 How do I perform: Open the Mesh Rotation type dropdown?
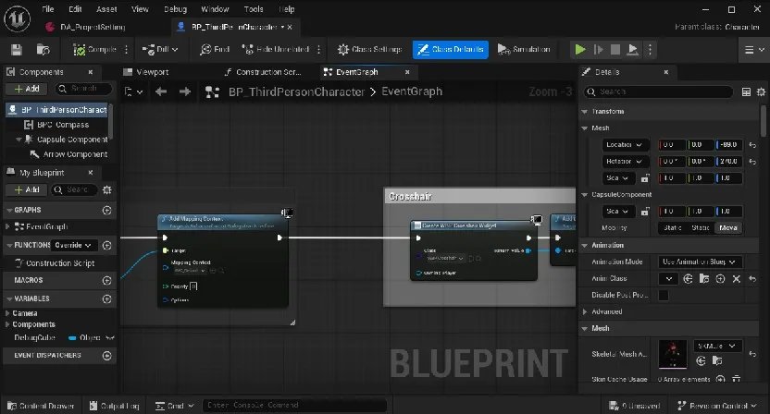point(624,162)
